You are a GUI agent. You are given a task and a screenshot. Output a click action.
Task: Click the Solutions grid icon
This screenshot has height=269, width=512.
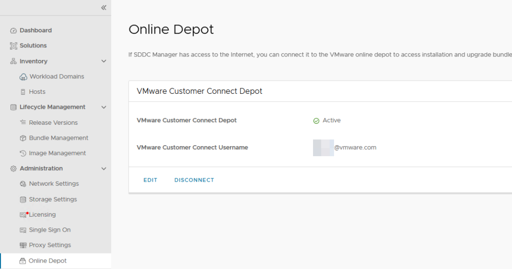pos(13,46)
